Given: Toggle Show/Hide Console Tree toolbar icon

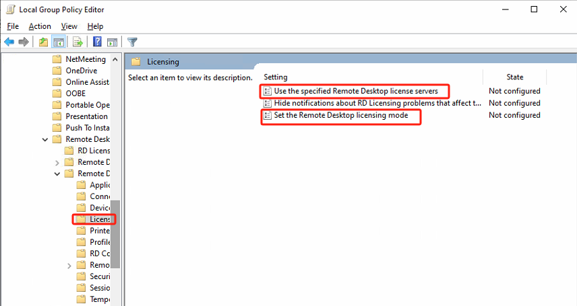Looking at the screenshot, I should 59,42.
